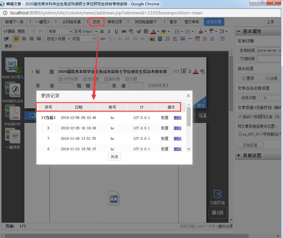
Task: Insert special character omega icon
Action: pos(212,39)
